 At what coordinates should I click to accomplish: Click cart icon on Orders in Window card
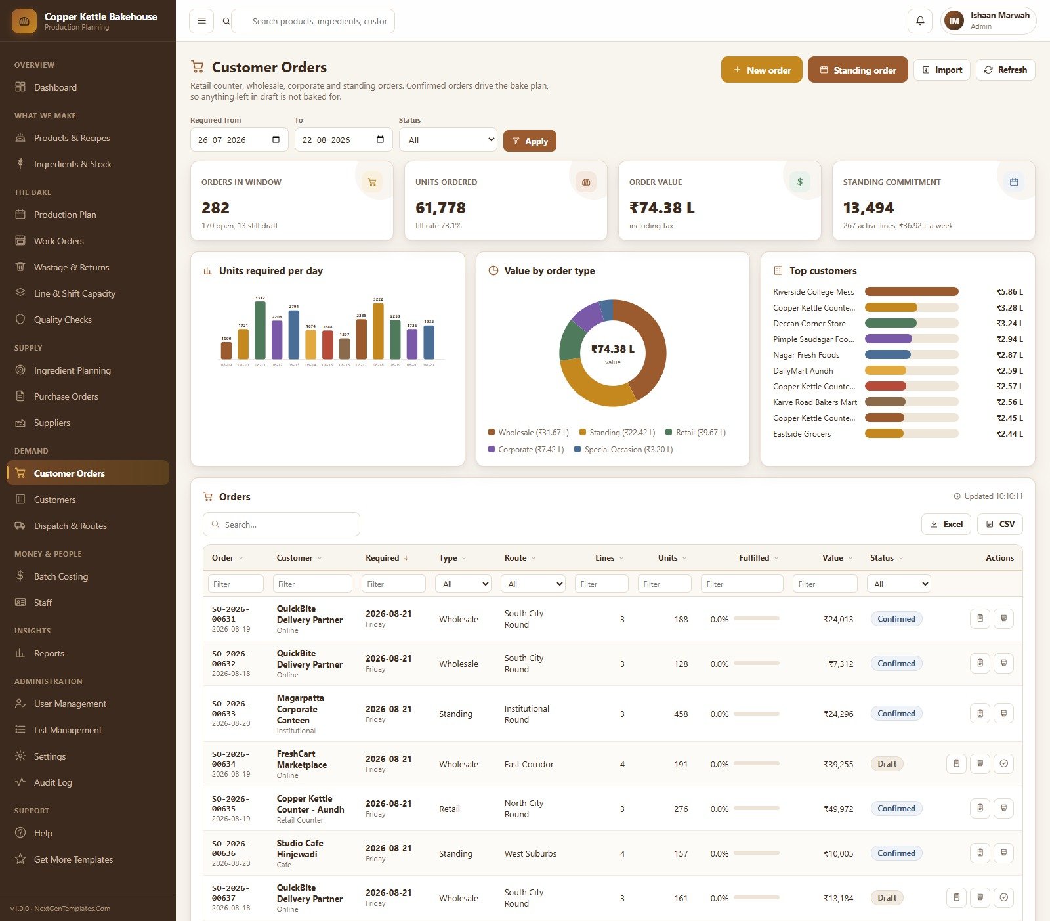tap(372, 182)
